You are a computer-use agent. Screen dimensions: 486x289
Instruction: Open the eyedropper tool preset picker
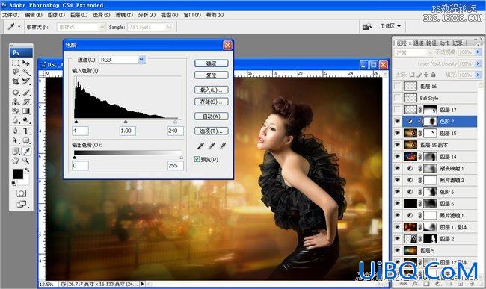(19, 27)
